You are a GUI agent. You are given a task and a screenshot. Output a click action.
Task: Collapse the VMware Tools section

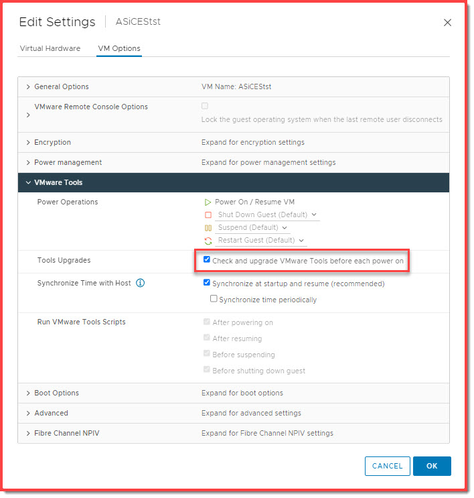pos(28,182)
